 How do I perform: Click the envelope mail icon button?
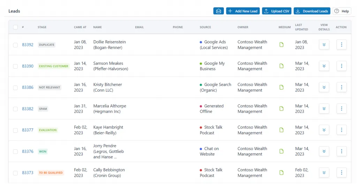point(218,11)
